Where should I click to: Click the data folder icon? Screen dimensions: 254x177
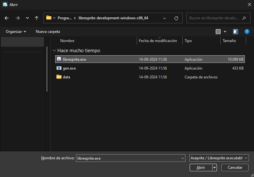click(59, 77)
